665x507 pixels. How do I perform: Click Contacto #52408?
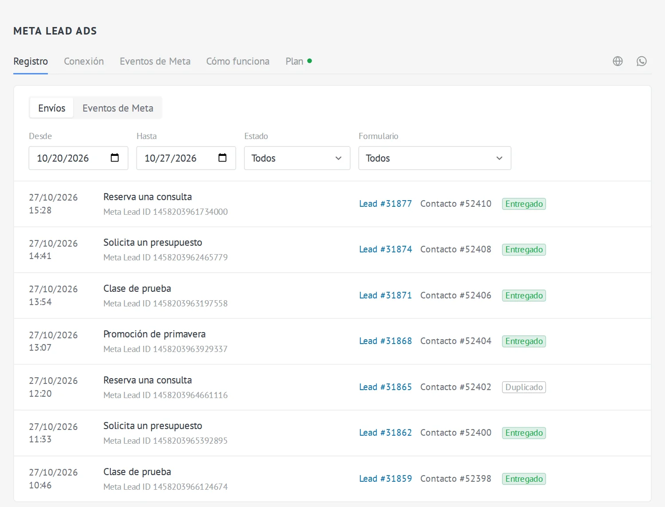coord(456,249)
